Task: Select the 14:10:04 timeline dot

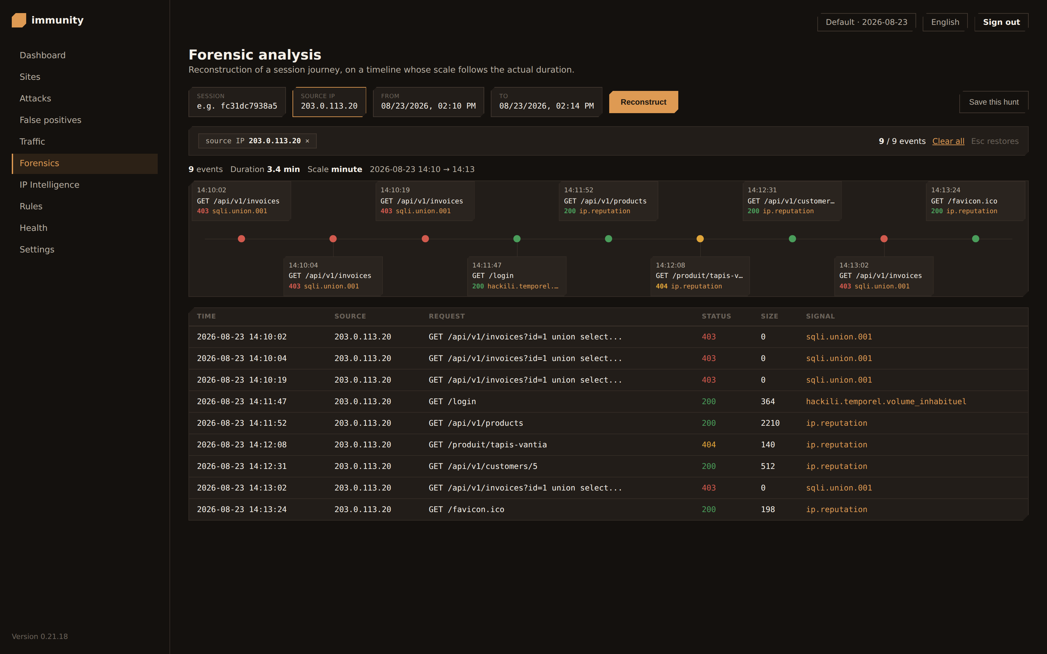Action: point(333,239)
